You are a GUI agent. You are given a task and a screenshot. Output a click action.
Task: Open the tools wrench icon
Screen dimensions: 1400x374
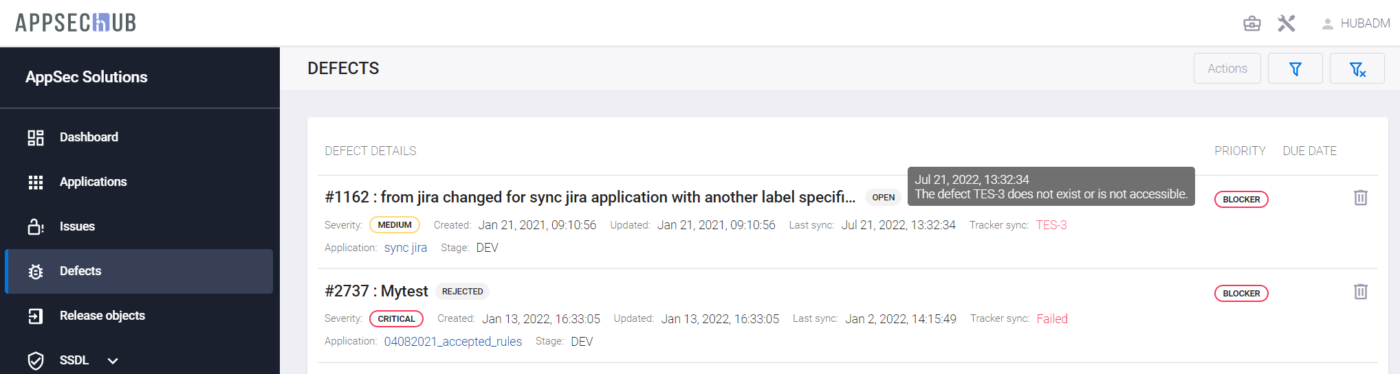pyautogui.click(x=1287, y=23)
